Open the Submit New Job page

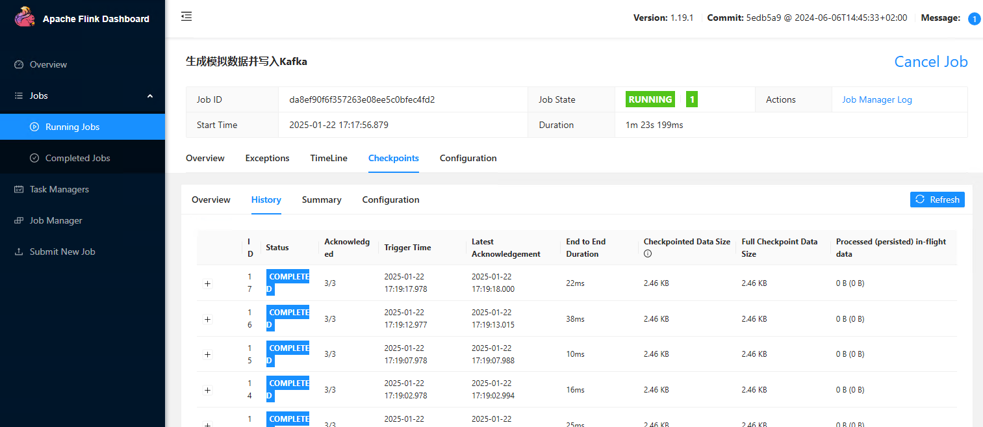coord(62,252)
